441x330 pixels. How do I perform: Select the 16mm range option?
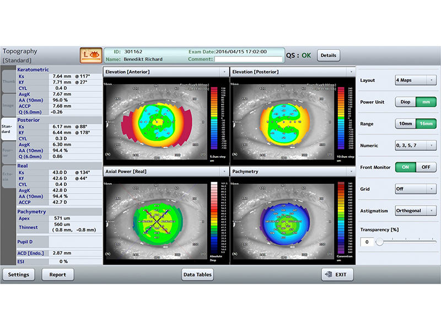[426, 124]
